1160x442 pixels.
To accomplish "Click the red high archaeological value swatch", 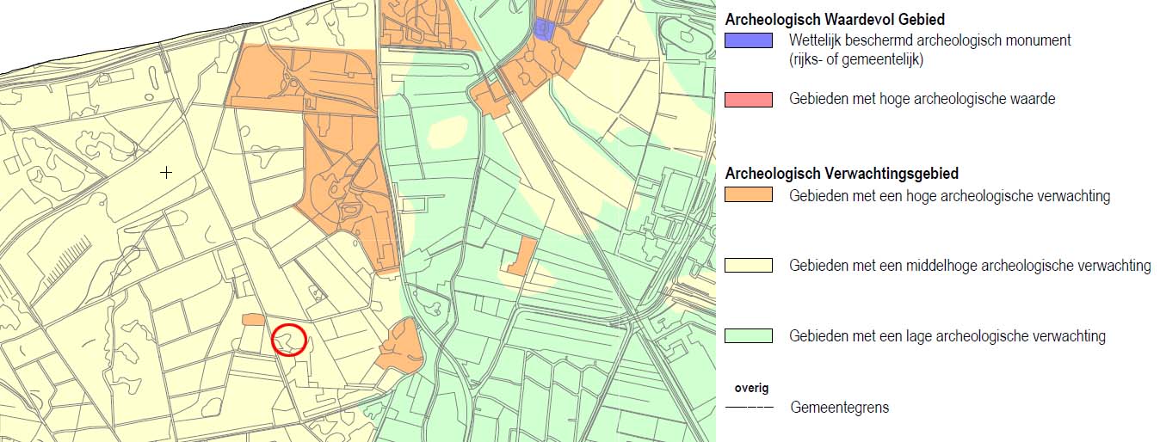I will (x=749, y=100).
